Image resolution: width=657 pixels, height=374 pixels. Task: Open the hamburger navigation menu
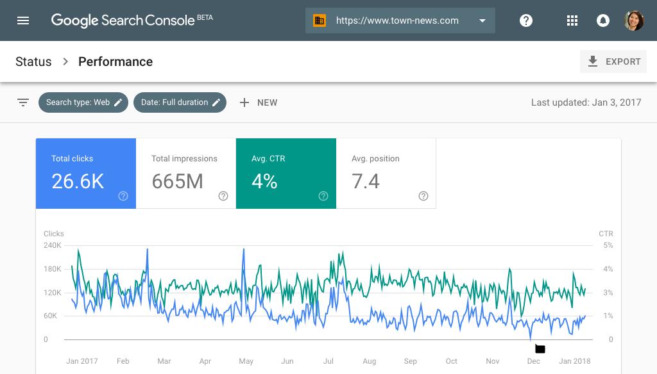(x=23, y=20)
